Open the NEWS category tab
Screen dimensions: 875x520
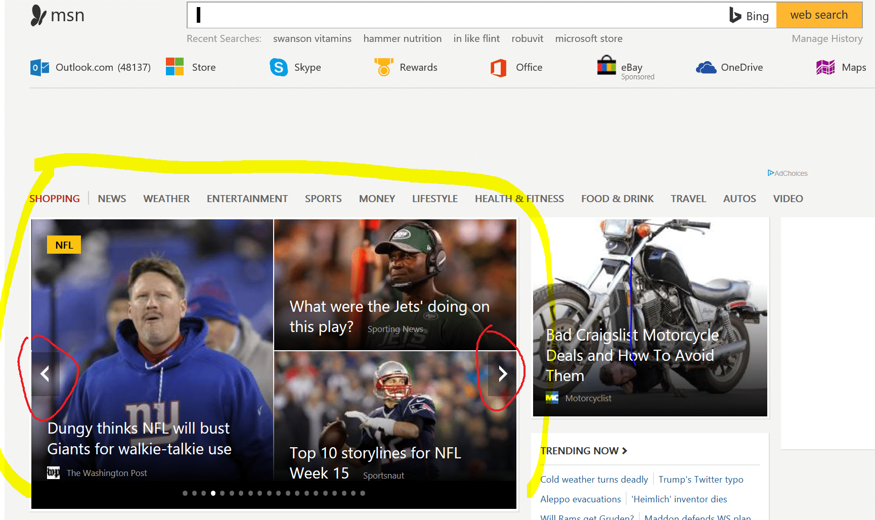[x=112, y=199]
